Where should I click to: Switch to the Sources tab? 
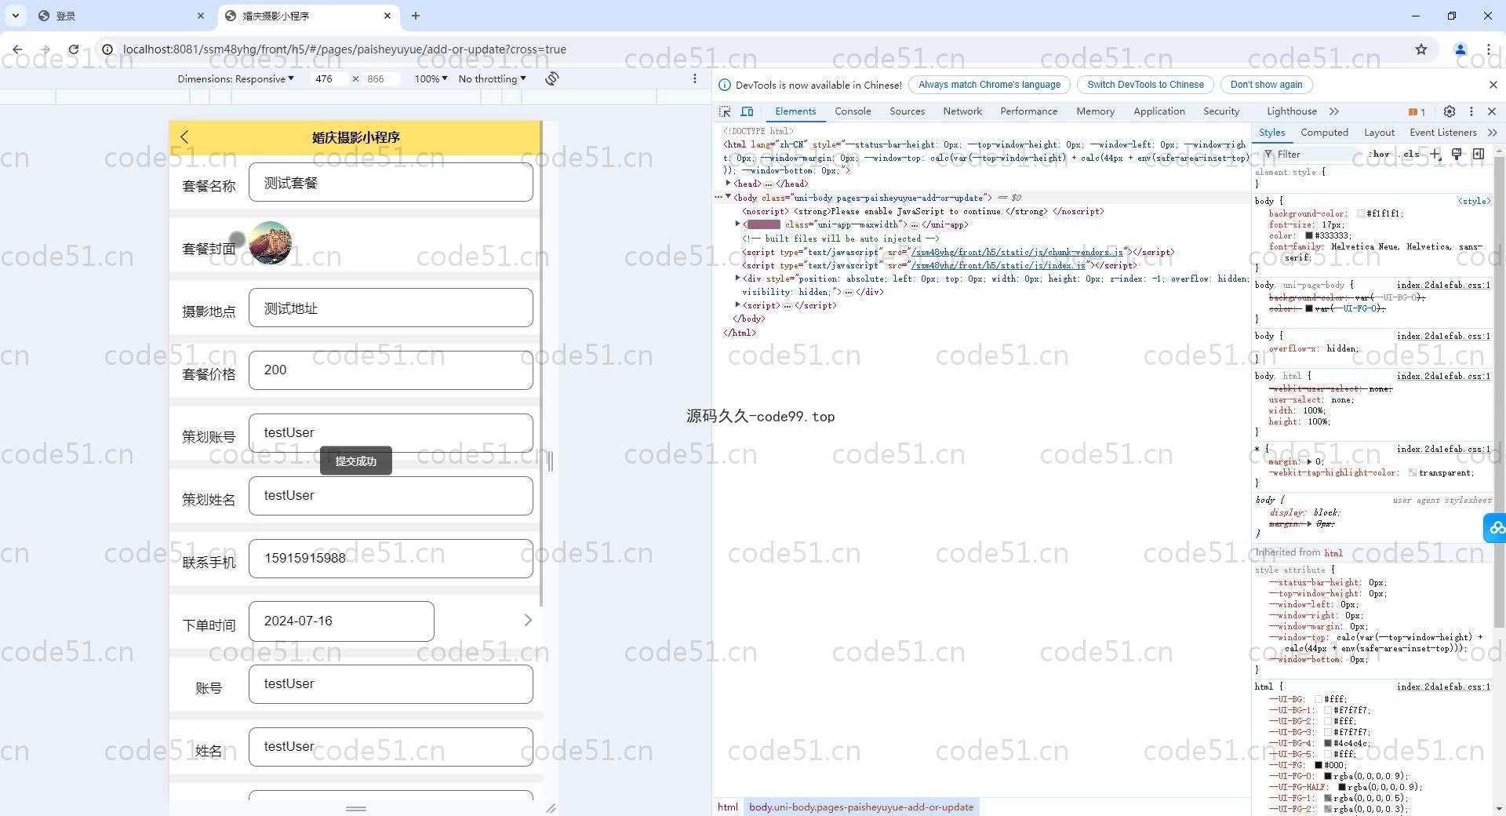[x=907, y=111]
